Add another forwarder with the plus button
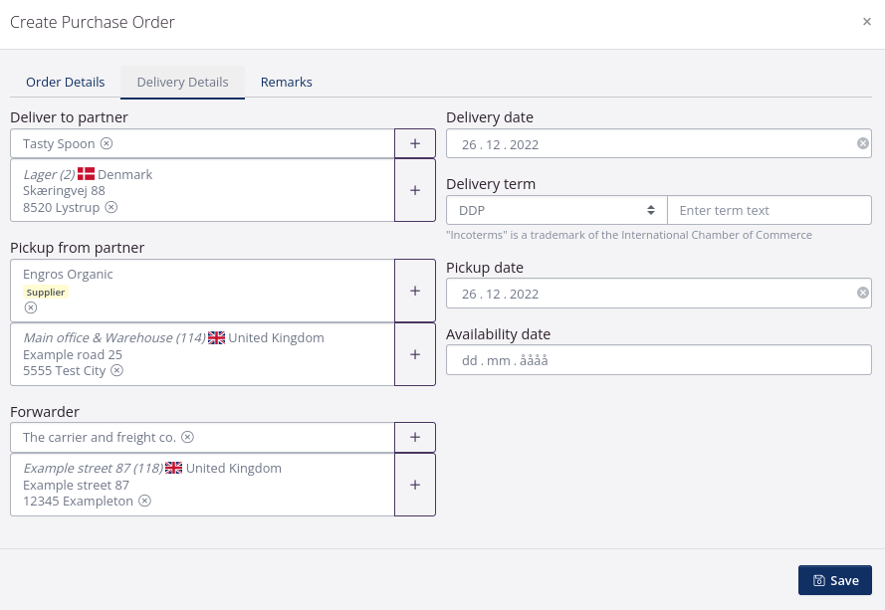Viewport: 885px width, 610px height. click(x=415, y=437)
